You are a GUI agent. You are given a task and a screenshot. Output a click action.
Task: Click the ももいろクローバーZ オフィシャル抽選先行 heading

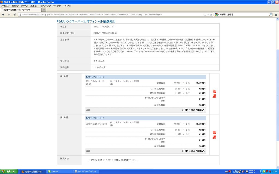pos(86,21)
